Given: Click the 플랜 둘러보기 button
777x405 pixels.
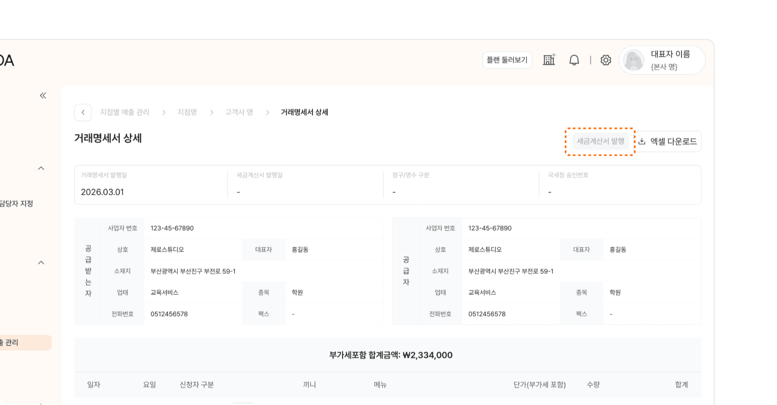Looking at the screenshot, I should pyautogui.click(x=507, y=60).
